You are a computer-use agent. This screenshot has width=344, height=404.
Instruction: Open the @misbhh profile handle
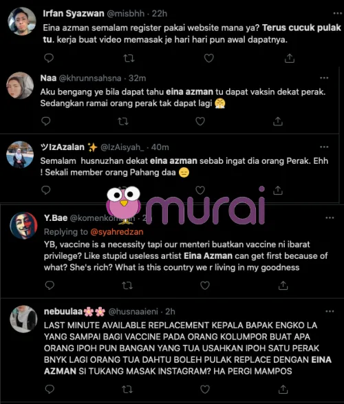click(x=125, y=13)
